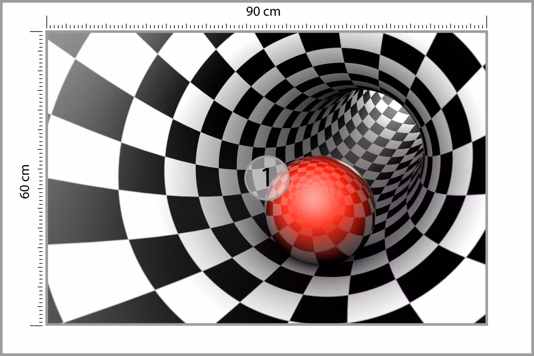Click the bottom-left corner of the gray picture frame
The height and width of the screenshot is (356, 534).
tap(47, 324)
